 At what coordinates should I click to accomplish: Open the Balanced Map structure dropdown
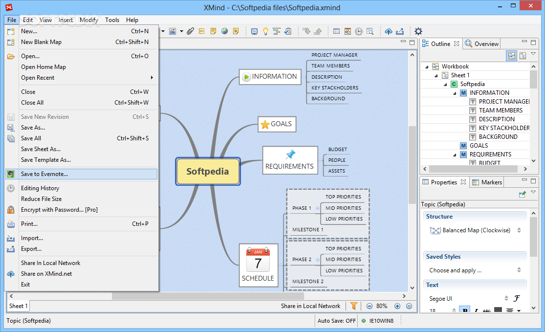(519, 230)
